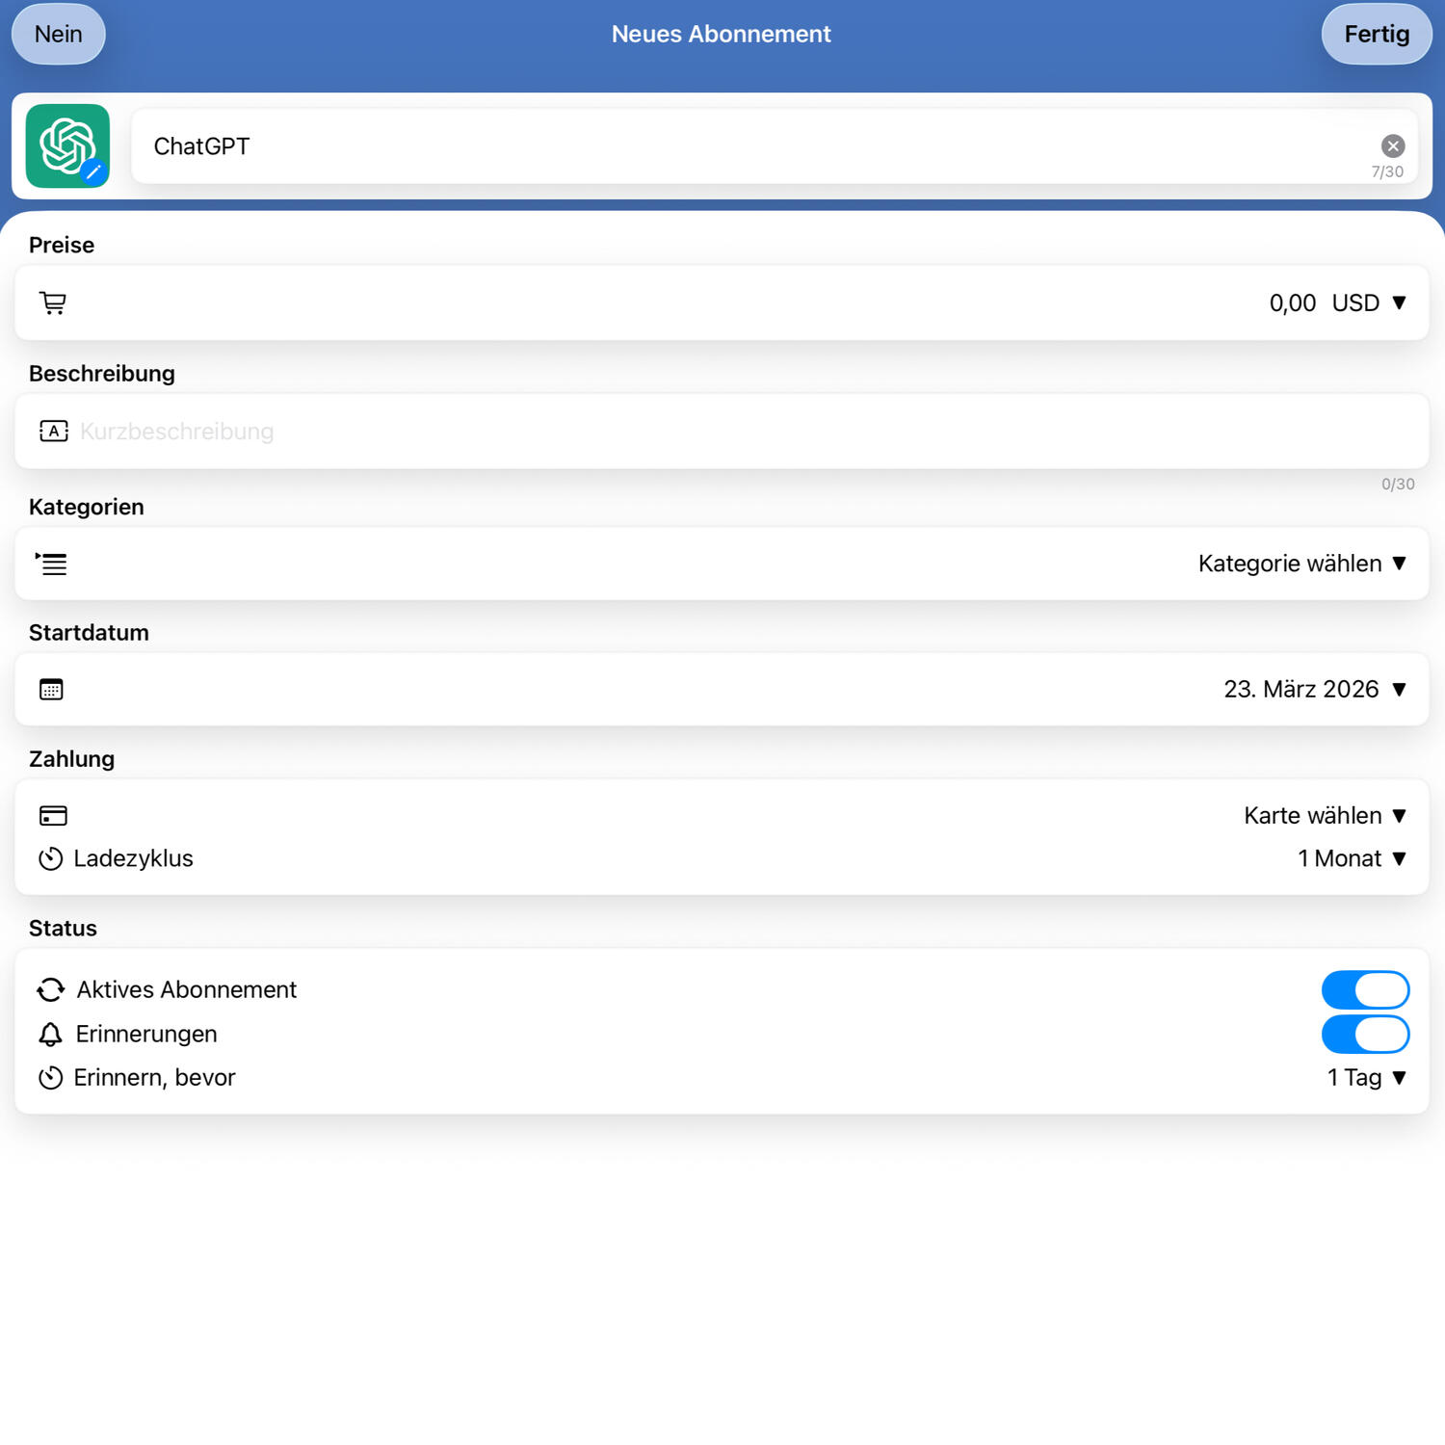This screenshot has width=1445, height=1445.
Task: Cancel with the Nein button
Action: pyautogui.click(x=59, y=35)
